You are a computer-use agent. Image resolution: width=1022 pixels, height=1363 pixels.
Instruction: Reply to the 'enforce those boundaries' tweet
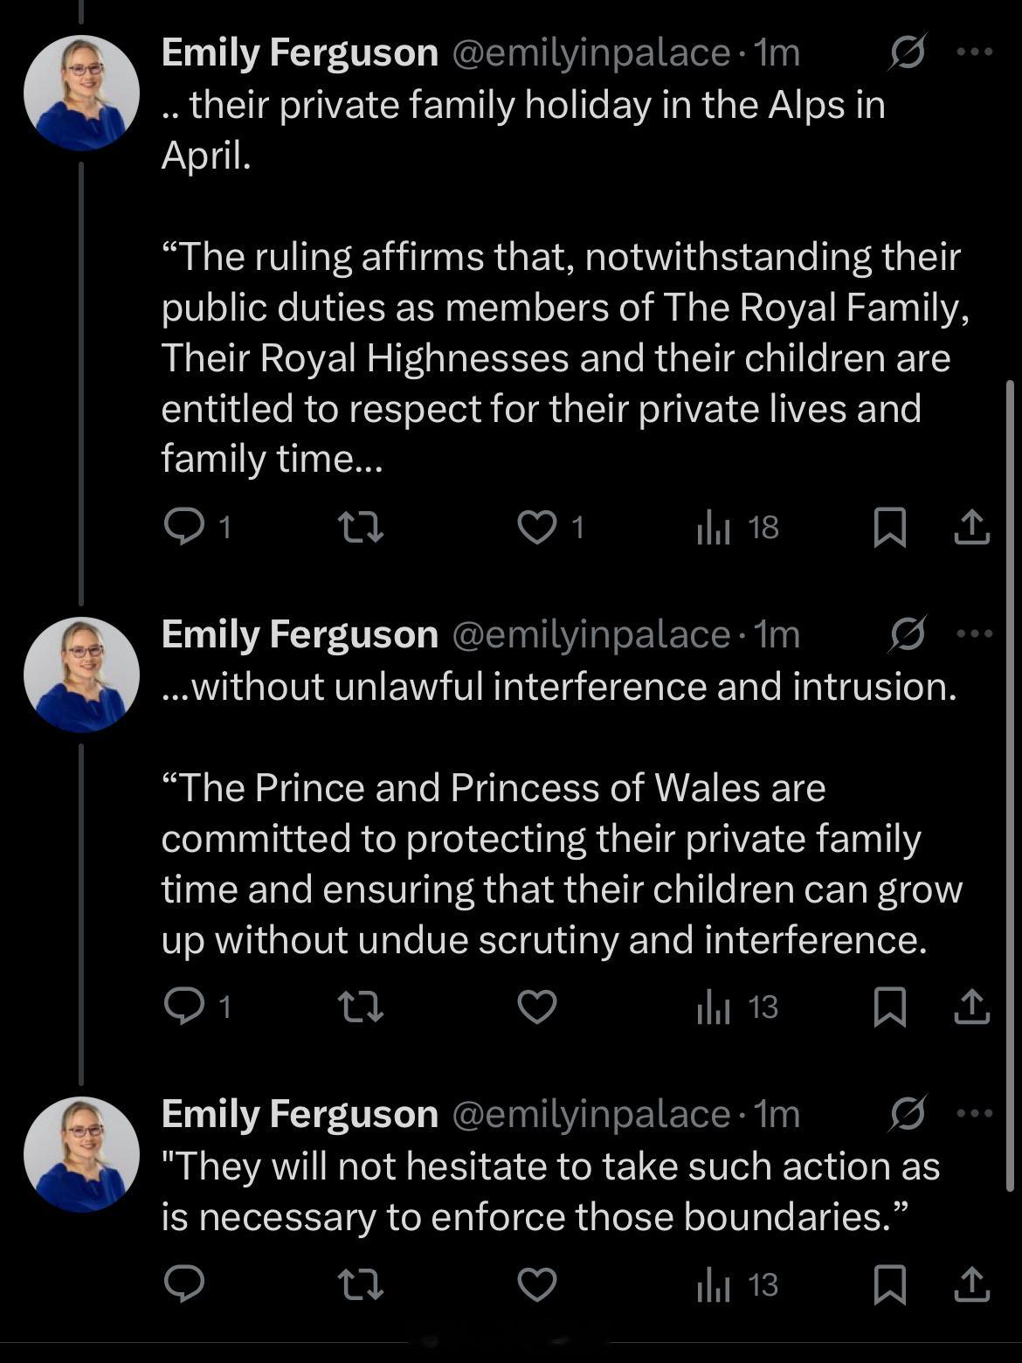tap(184, 1284)
